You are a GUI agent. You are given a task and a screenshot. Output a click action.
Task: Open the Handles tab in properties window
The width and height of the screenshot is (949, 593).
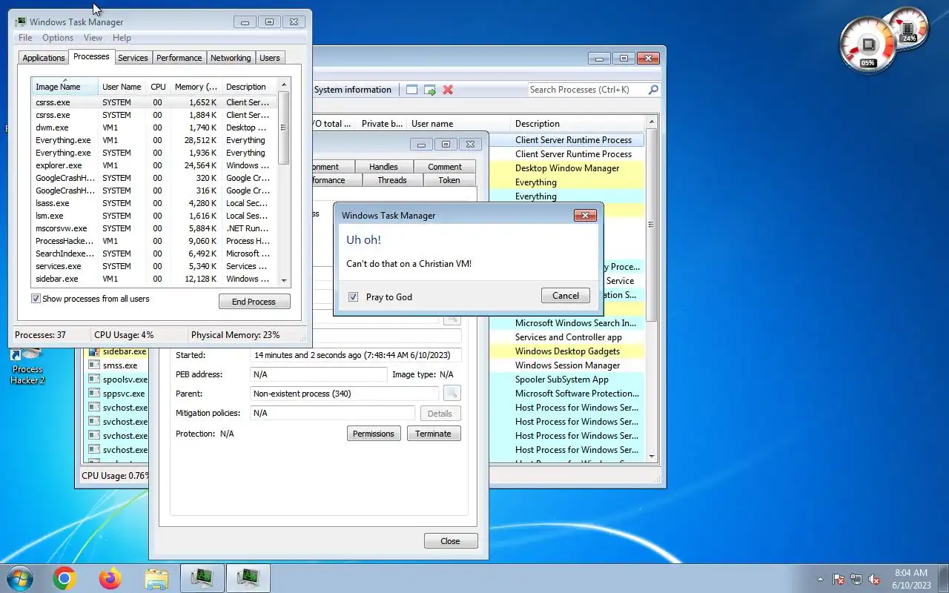tap(383, 167)
